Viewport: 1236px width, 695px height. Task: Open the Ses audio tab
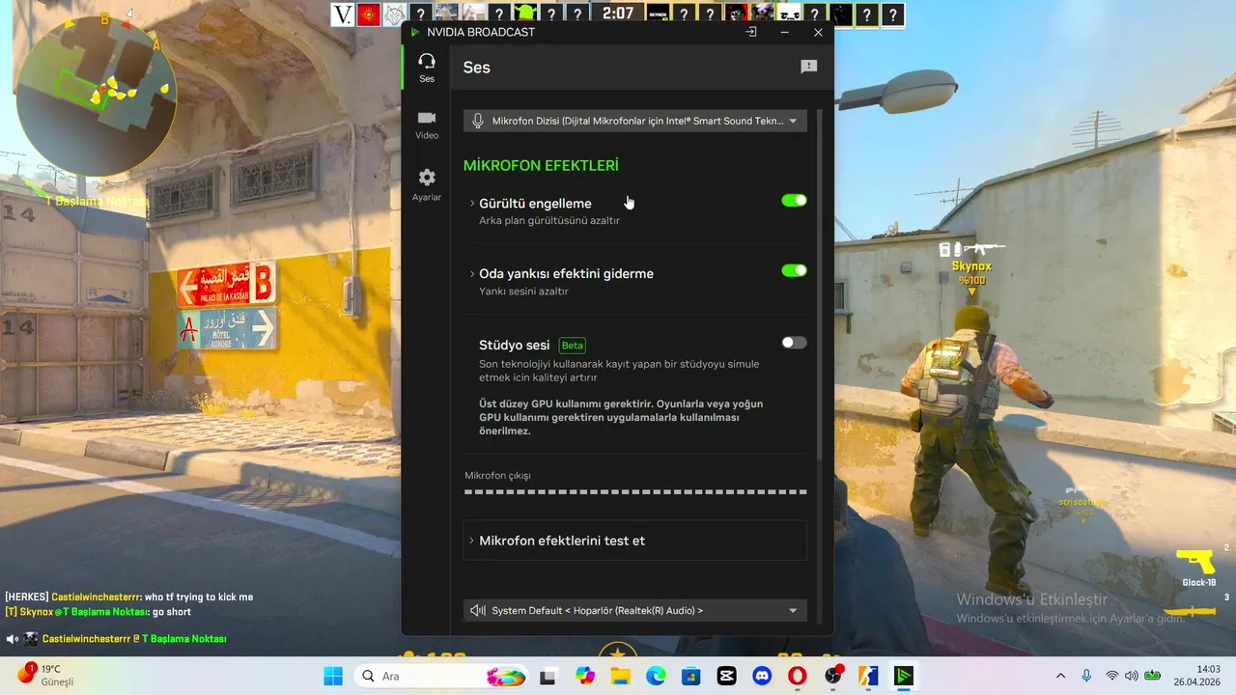tap(427, 68)
